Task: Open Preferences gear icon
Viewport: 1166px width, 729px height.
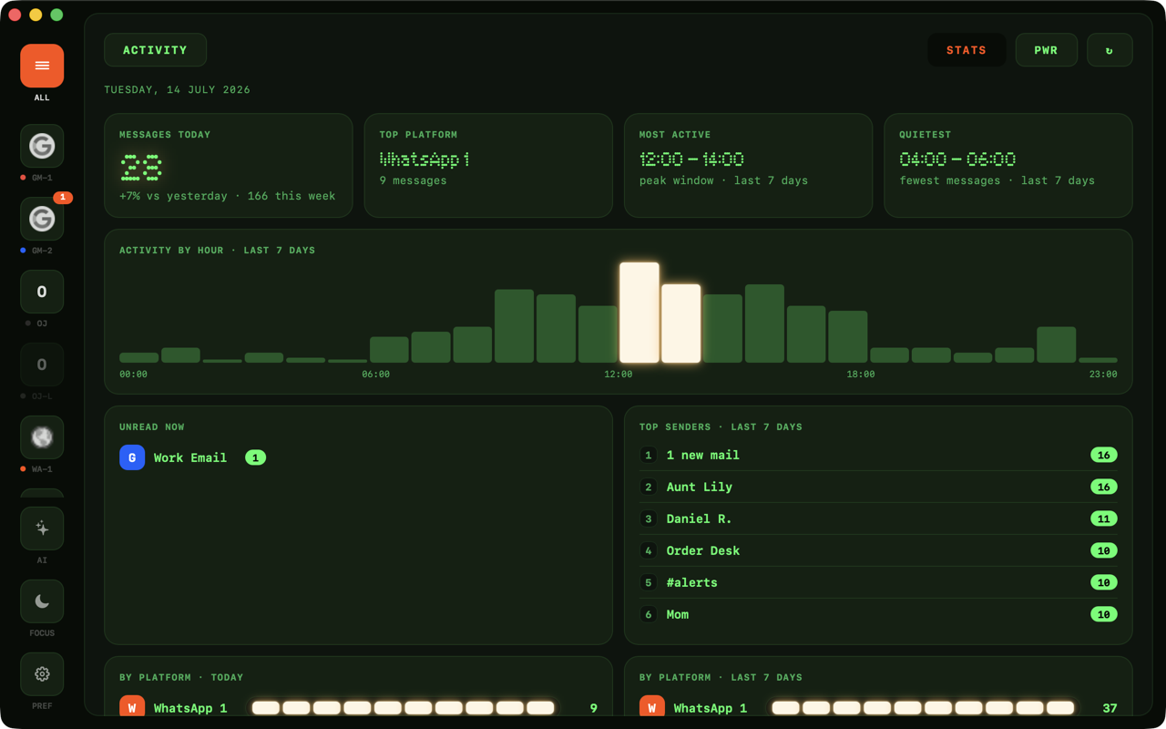Action: click(42, 674)
